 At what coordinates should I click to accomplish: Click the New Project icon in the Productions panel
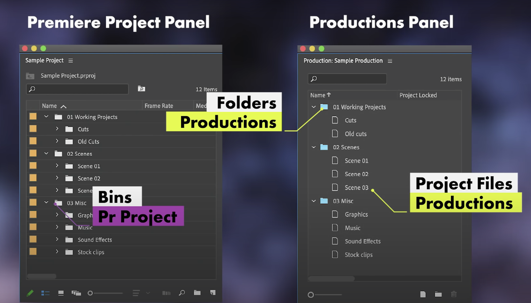(x=423, y=294)
